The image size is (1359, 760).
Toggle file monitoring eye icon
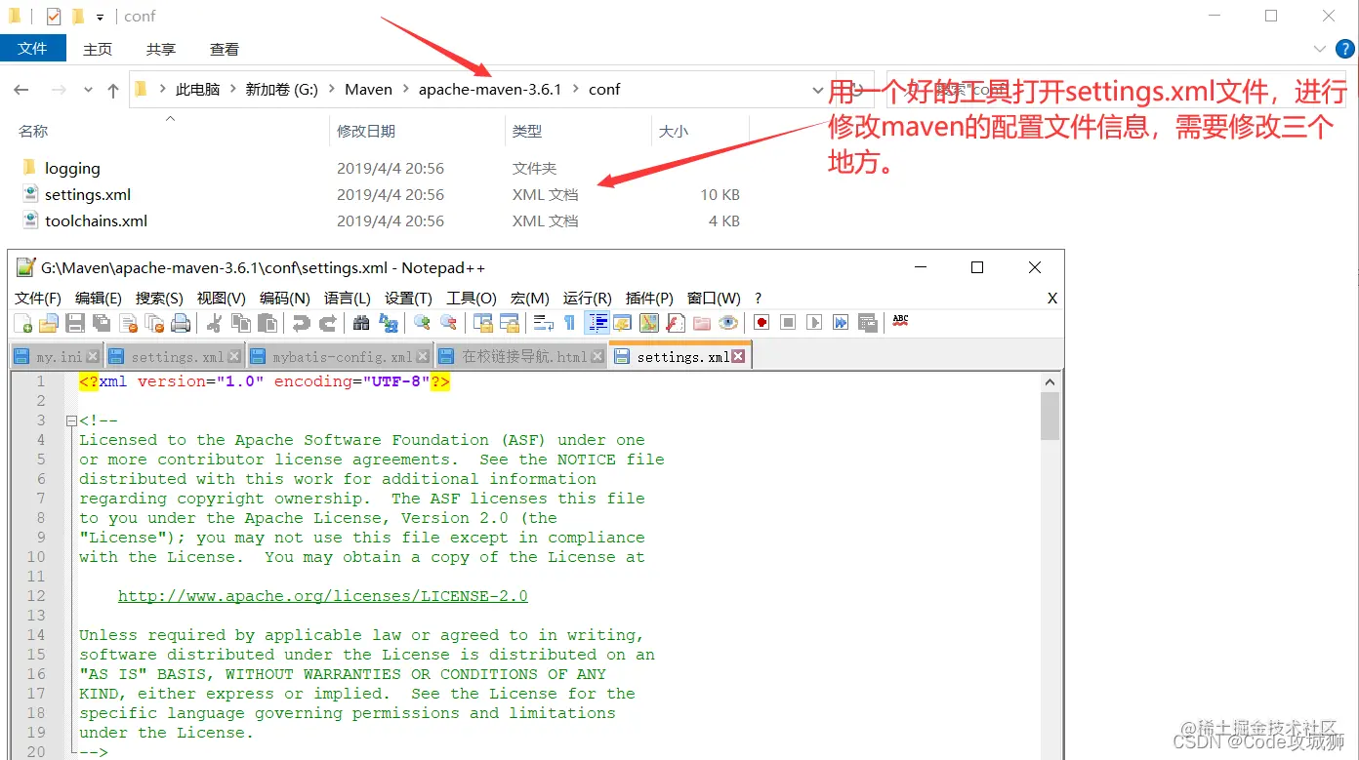point(727,322)
